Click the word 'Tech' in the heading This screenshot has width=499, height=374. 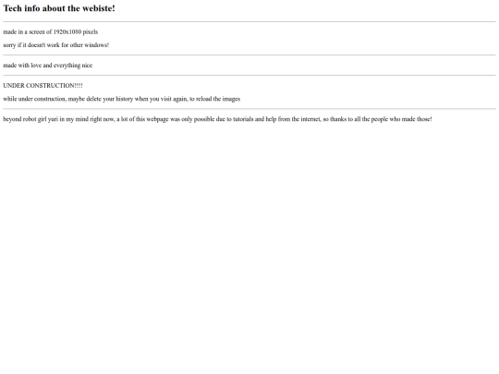[12, 8]
